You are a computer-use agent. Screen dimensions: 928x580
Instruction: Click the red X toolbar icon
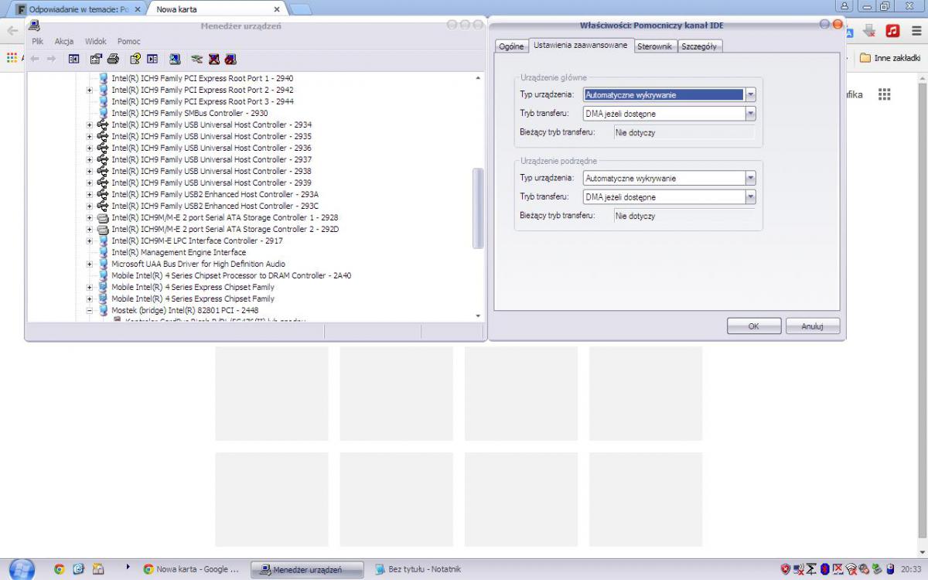pyautogui.click(x=214, y=59)
